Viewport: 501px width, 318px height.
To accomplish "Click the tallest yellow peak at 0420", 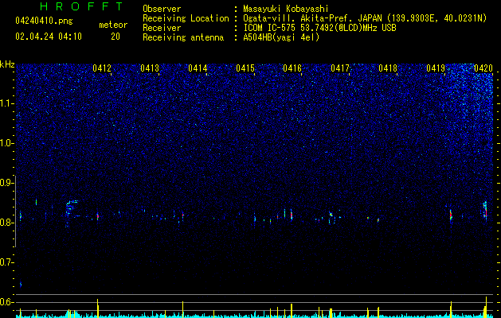I will 486,306.
